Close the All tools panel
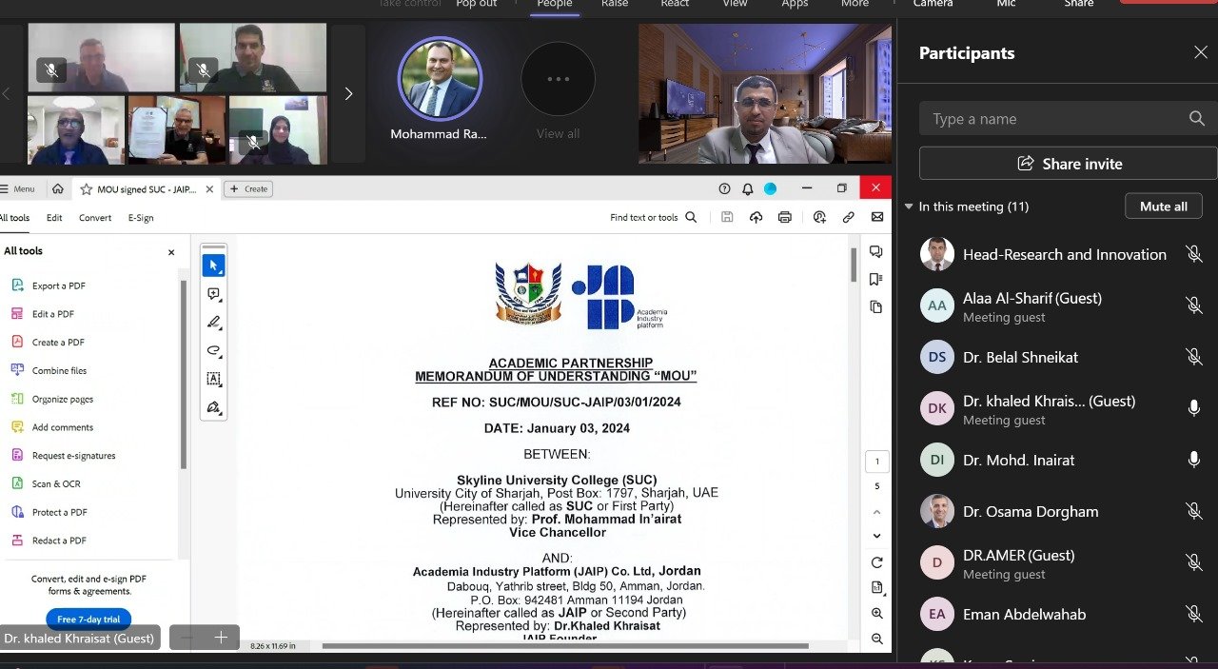Image resolution: width=1218 pixels, height=669 pixels. point(171,252)
